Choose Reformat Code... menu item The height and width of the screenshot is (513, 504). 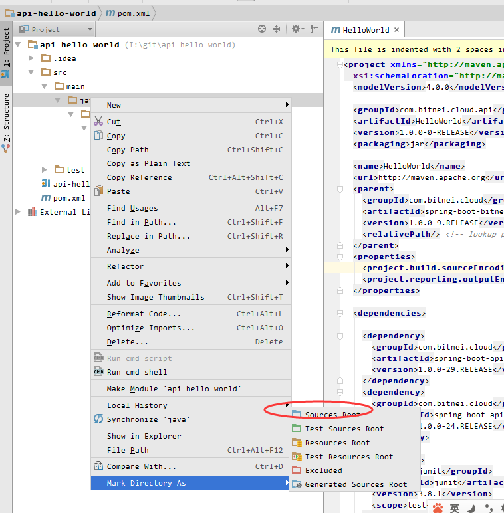tap(191, 314)
